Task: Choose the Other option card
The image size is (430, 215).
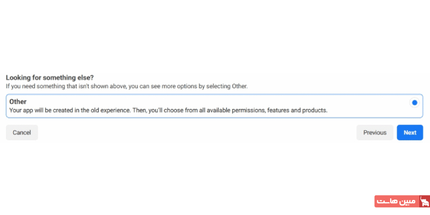Action: [x=214, y=106]
